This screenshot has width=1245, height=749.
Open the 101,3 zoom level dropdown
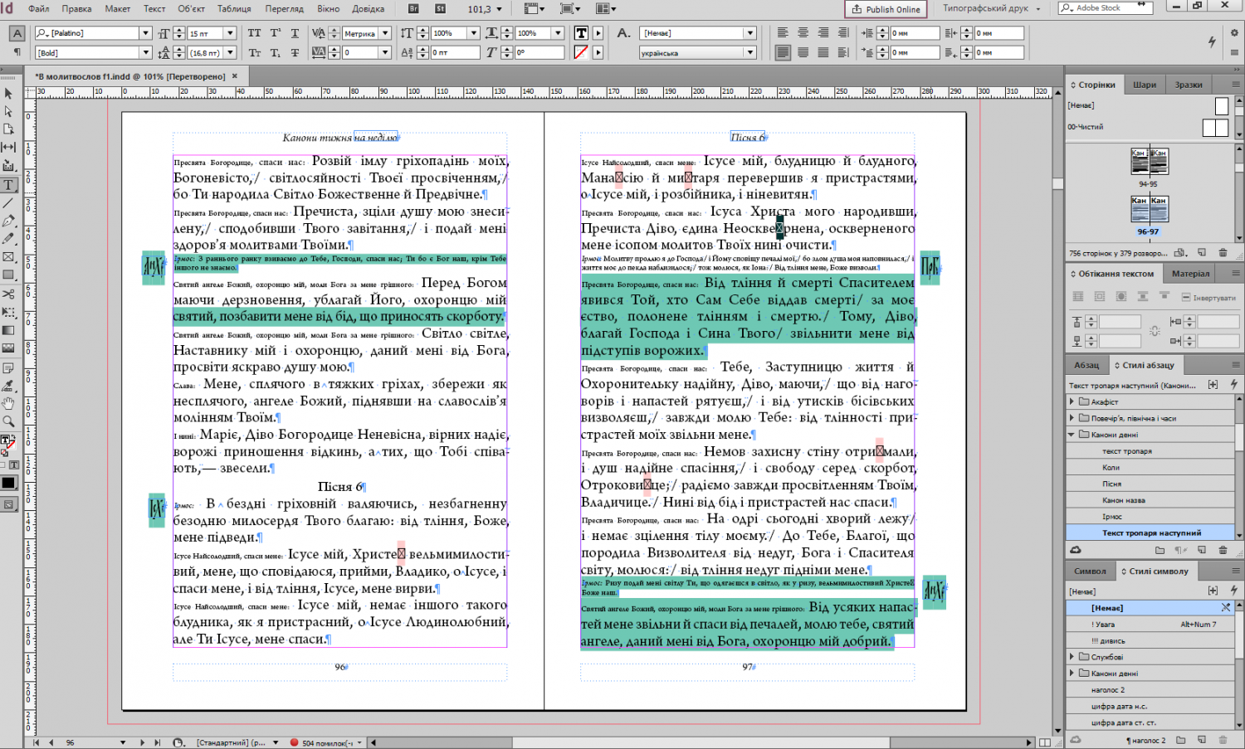[x=500, y=9]
